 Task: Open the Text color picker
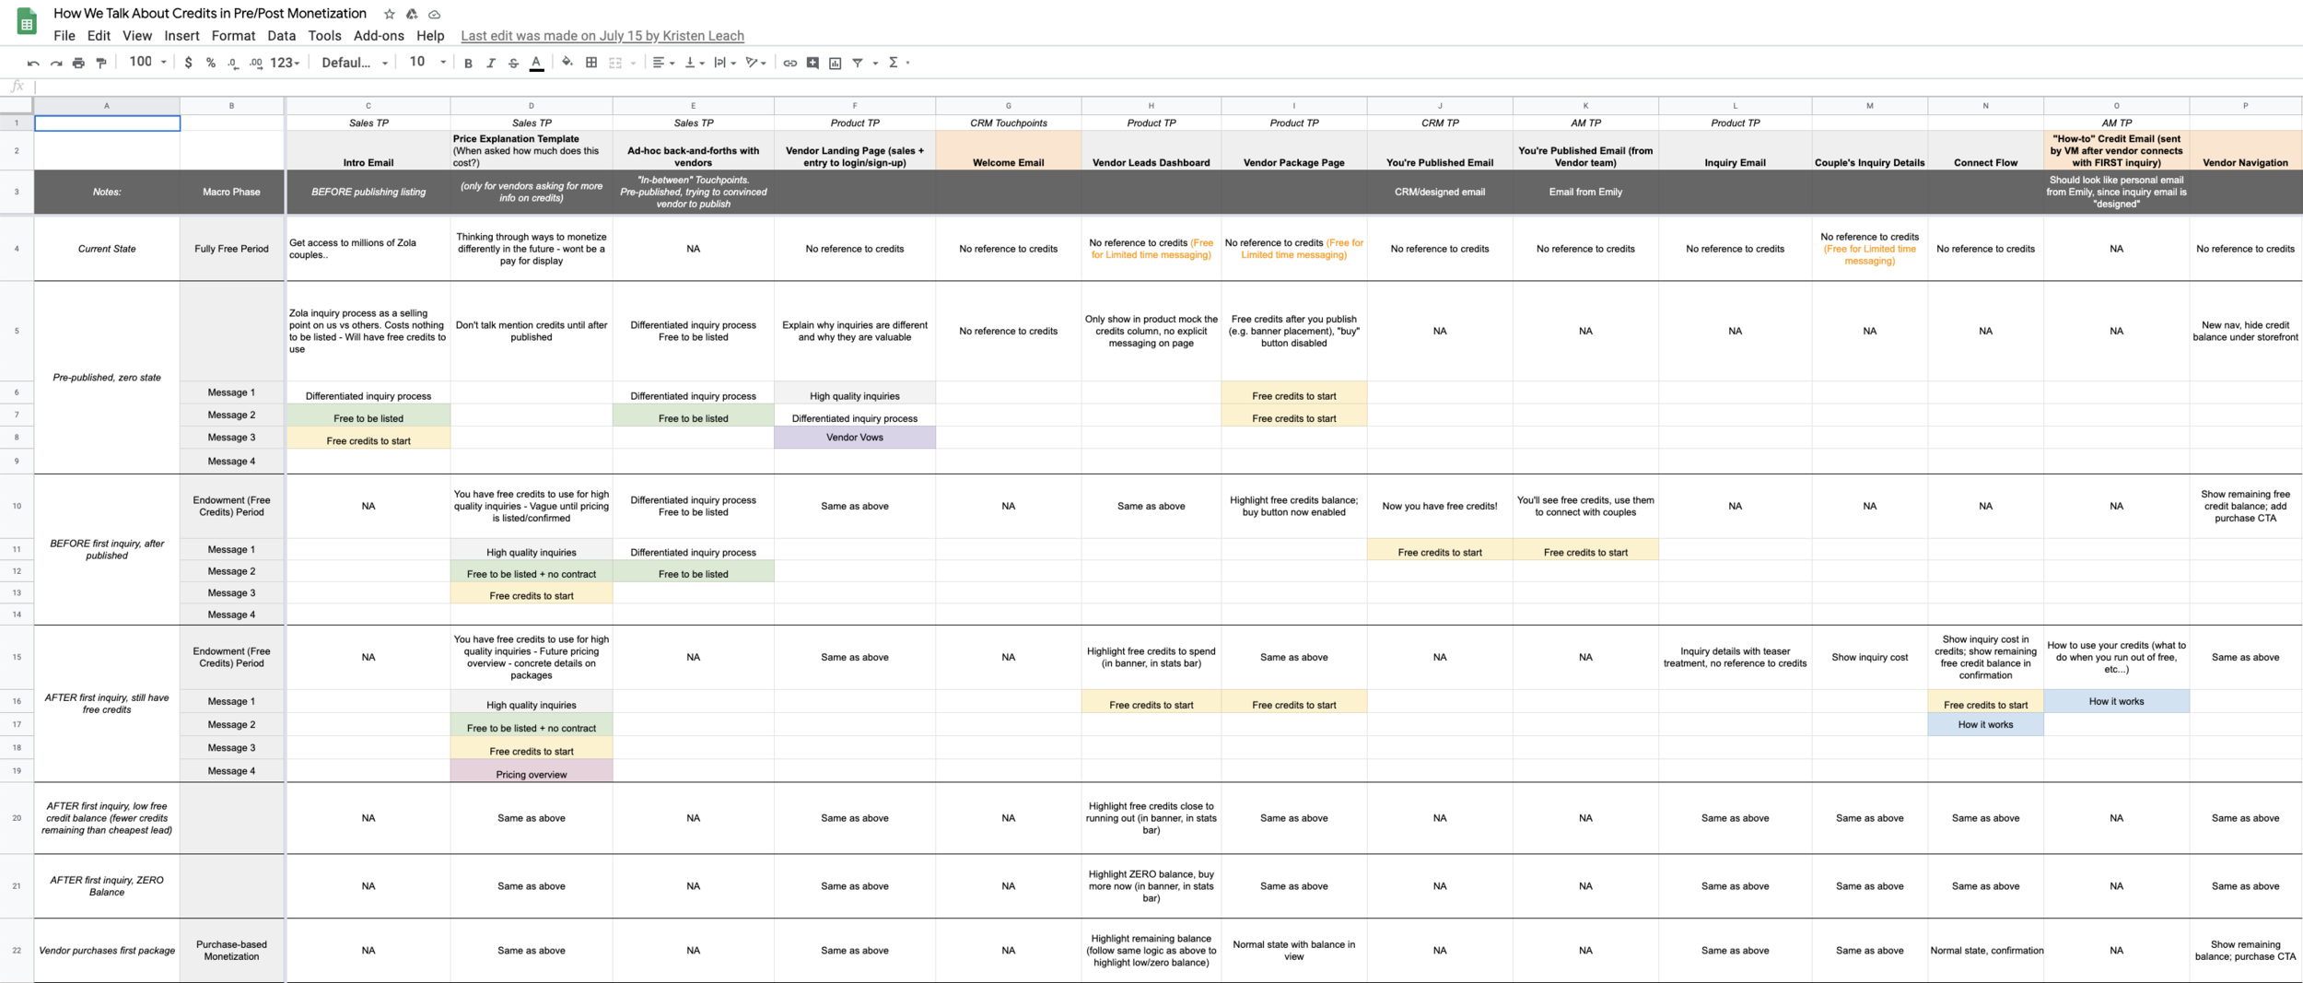click(536, 63)
